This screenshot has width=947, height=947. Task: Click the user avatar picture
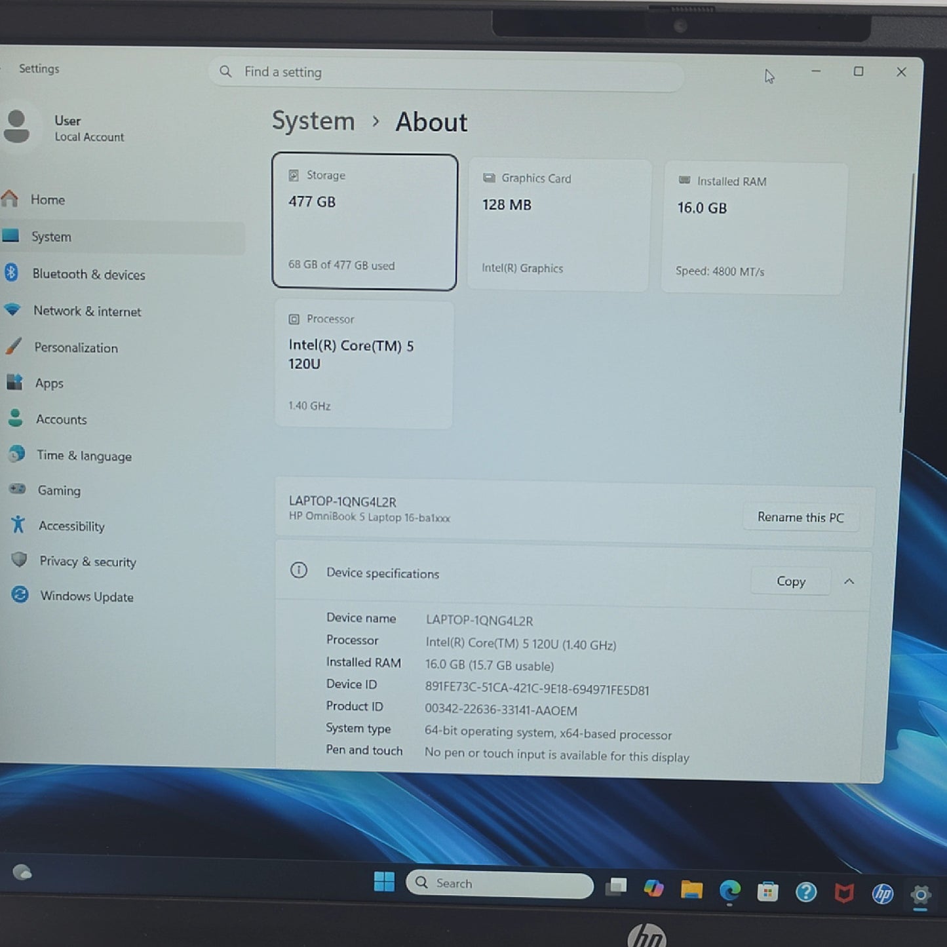pos(16,126)
